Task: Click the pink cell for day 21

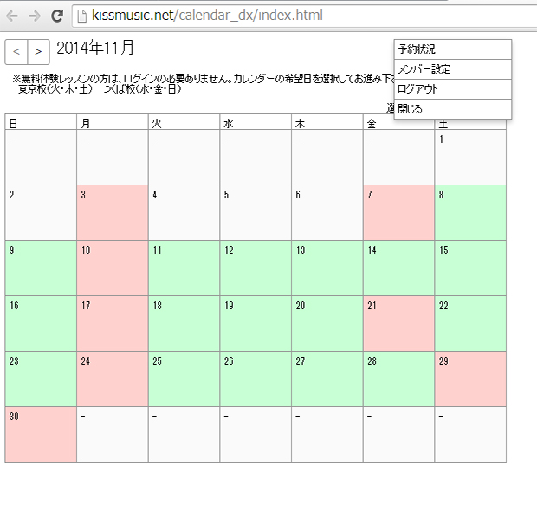Action: pos(398,324)
